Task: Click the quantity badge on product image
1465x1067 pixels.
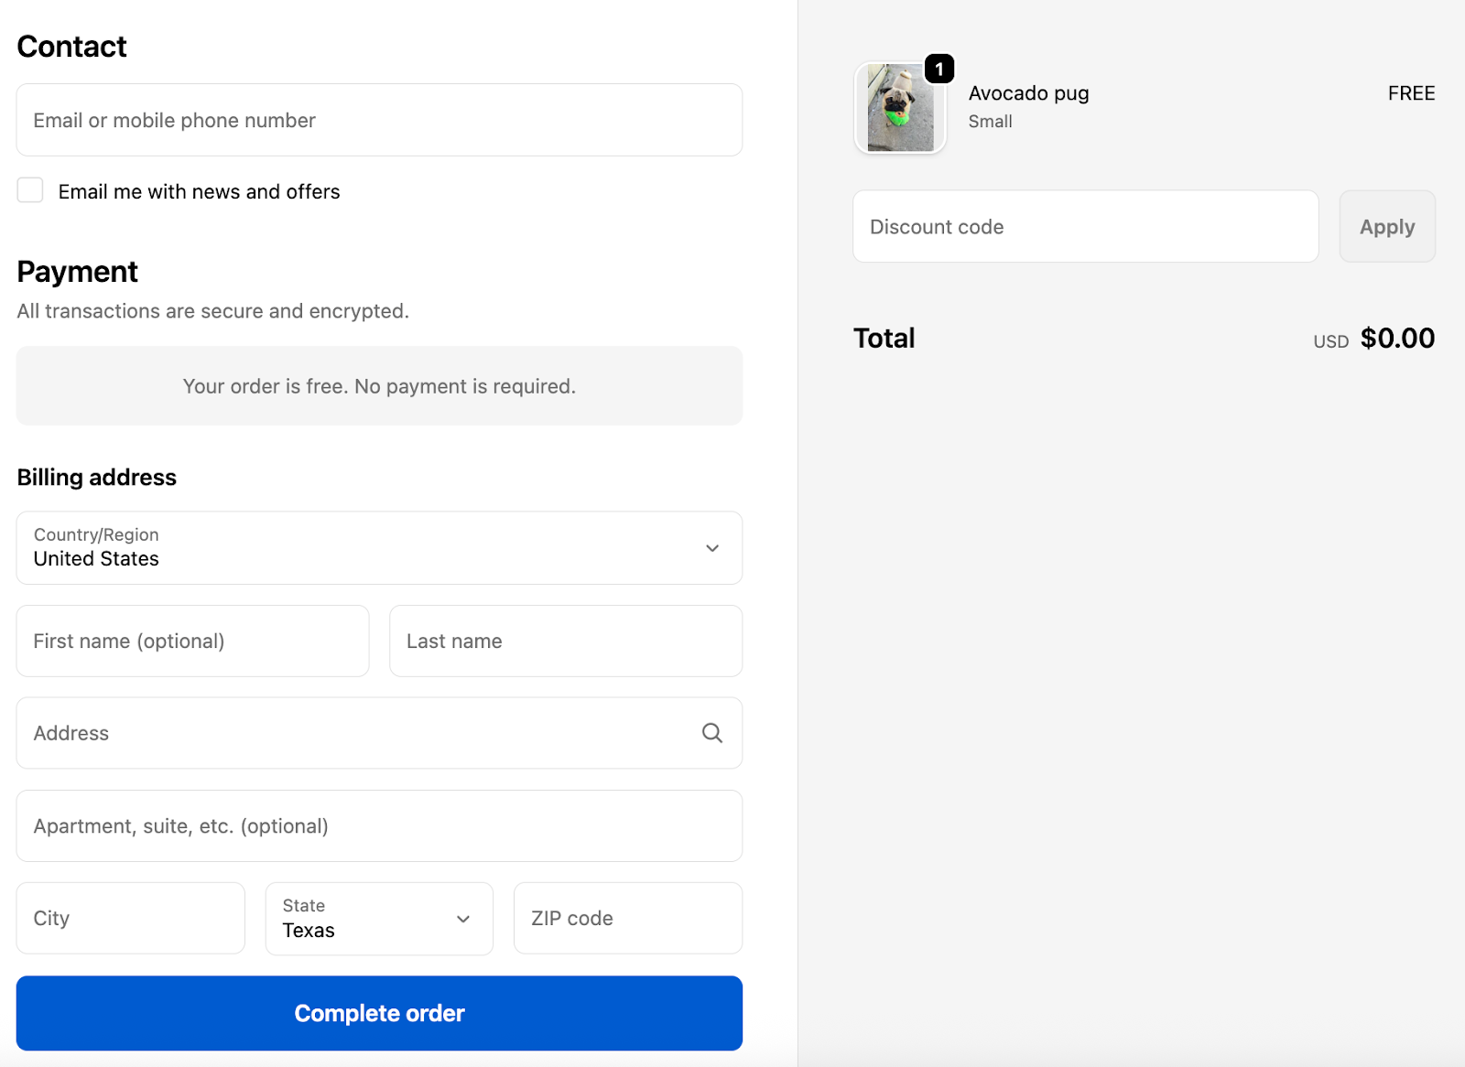Action: pyautogui.click(x=939, y=68)
